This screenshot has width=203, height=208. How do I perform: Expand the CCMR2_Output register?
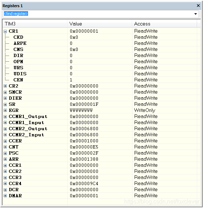point(5,129)
